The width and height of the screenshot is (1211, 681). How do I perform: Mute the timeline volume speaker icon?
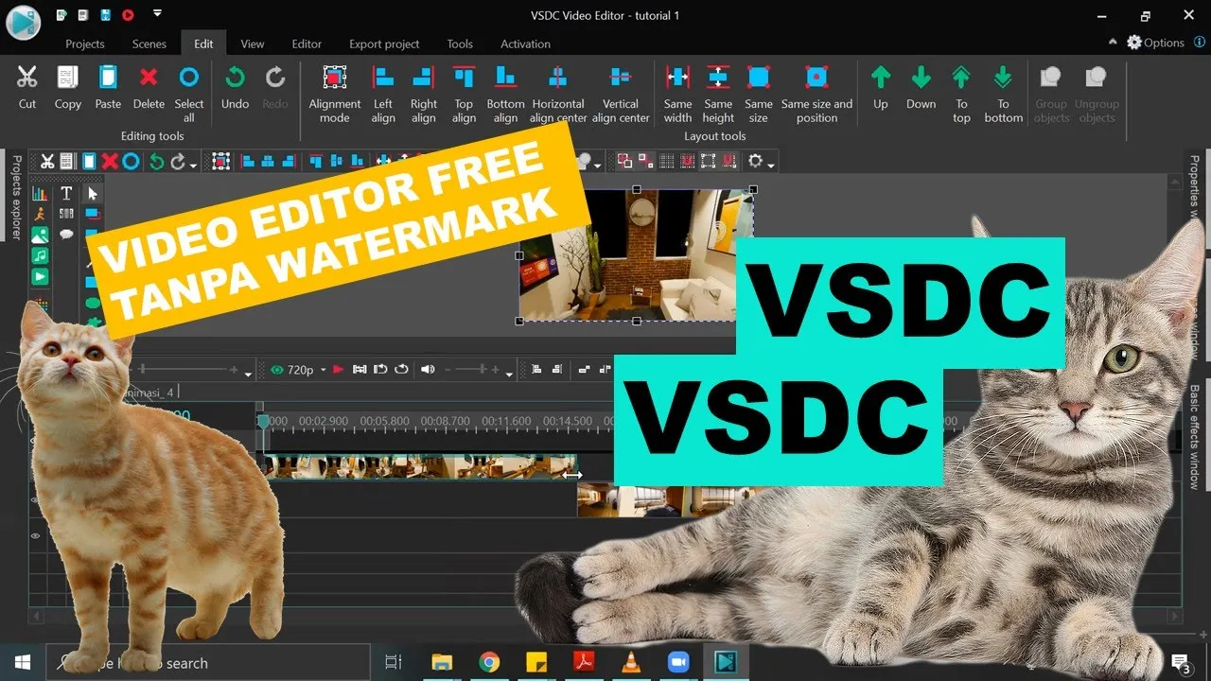coord(428,370)
